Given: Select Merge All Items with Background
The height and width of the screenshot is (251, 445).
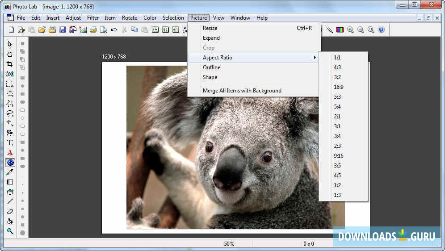Looking at the screenshot, I should [242, 91].
